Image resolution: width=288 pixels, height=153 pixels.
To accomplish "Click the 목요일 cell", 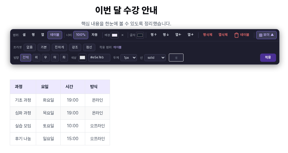I will tap(48, 113).
